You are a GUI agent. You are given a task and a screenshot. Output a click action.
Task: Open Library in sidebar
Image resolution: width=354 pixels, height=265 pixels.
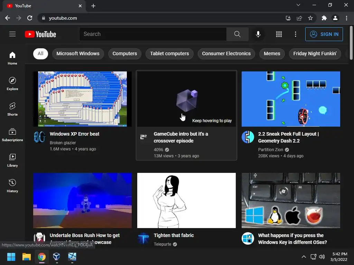[x=12, y=160]
